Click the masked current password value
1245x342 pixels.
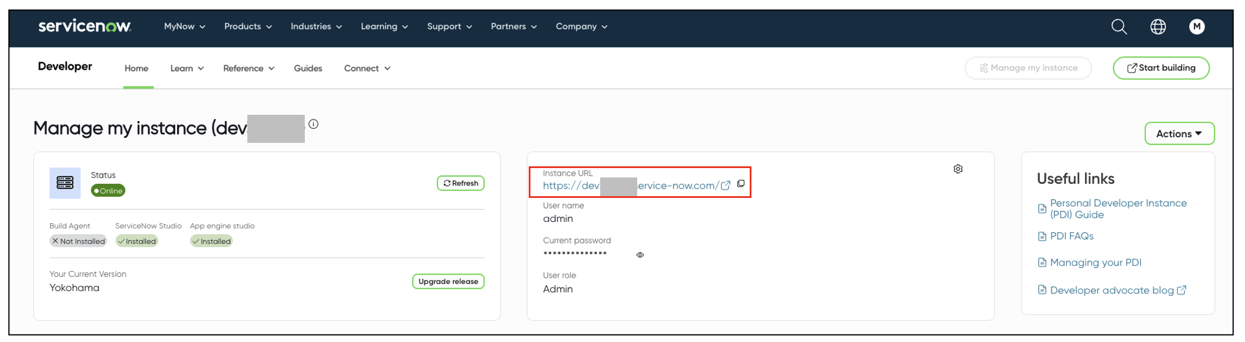pyautogui.click(x=575, y=254)
